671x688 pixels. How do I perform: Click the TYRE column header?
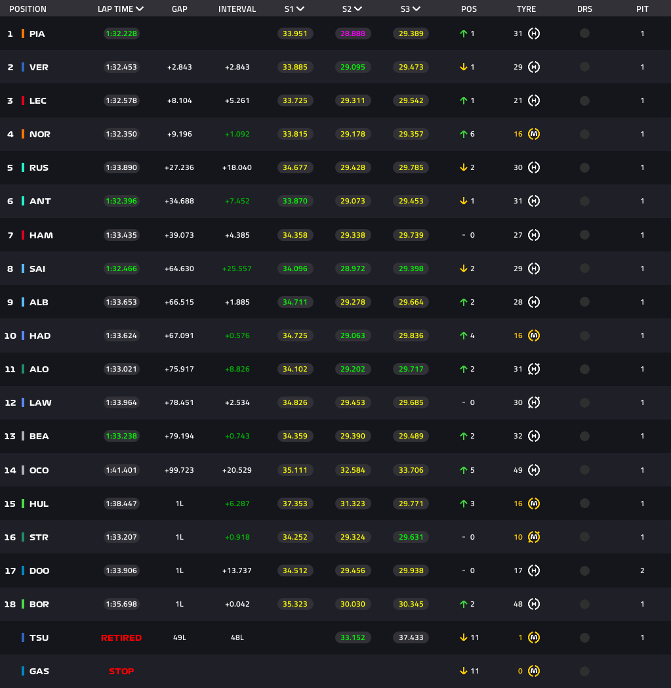click(x=526, y=9)
